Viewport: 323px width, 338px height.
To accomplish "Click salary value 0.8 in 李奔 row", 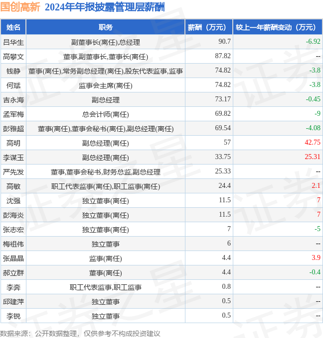I will [x=226, y=286].
